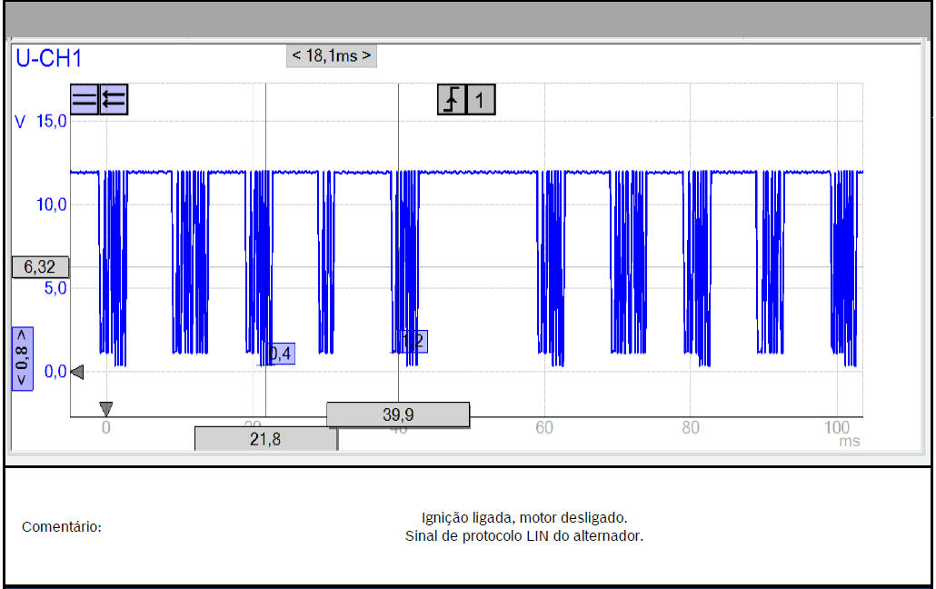The width and height of the screenshot is (936, 589).
Task: Select the 21,8 time cursor handle
Action: [265, 439]
